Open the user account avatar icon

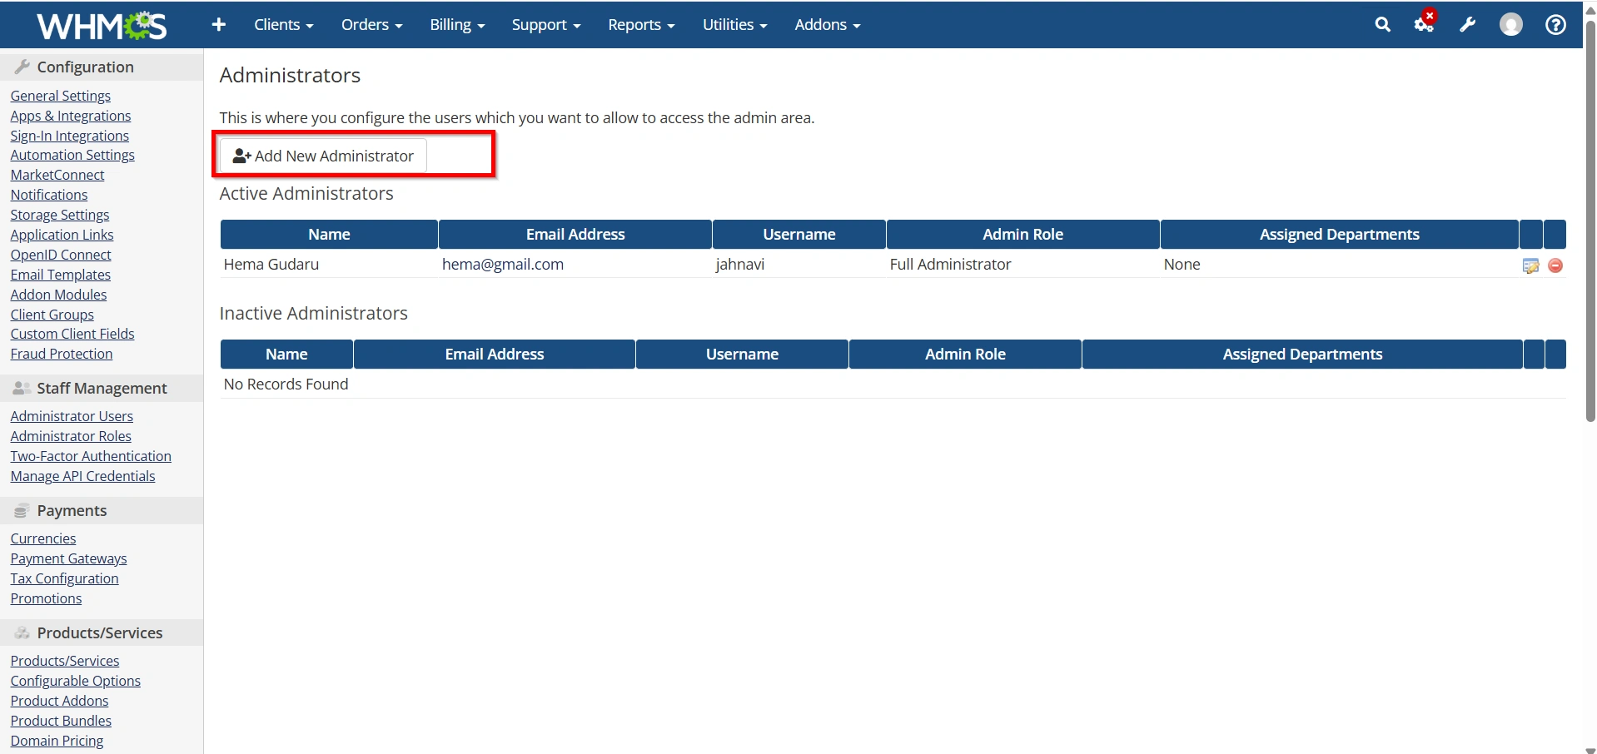click(1510, 25)
